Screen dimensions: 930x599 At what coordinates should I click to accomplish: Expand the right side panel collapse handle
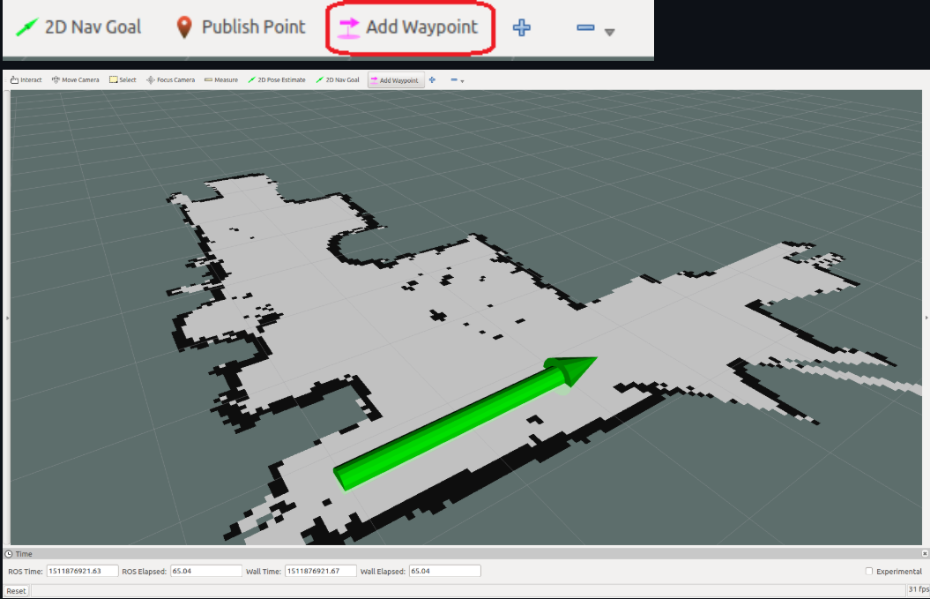coord(926,318)
